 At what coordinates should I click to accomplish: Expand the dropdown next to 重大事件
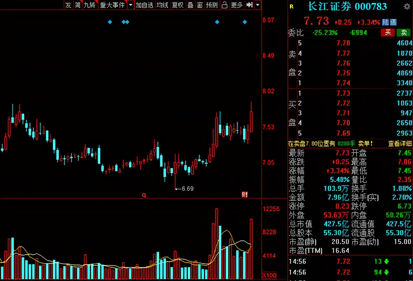pyautogui.click(x=130, y=5)
